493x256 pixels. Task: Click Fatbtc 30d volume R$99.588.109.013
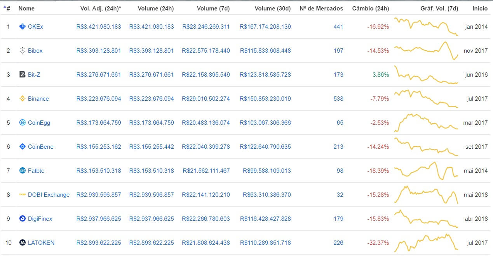(x=267, y=170)
